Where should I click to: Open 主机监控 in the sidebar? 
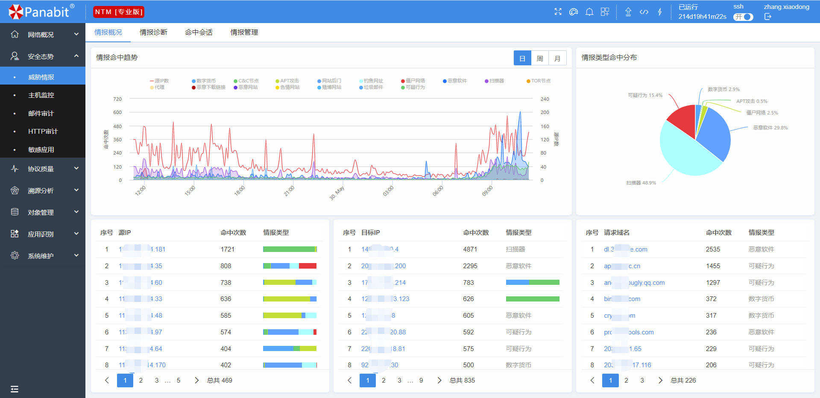click(43, 95)
